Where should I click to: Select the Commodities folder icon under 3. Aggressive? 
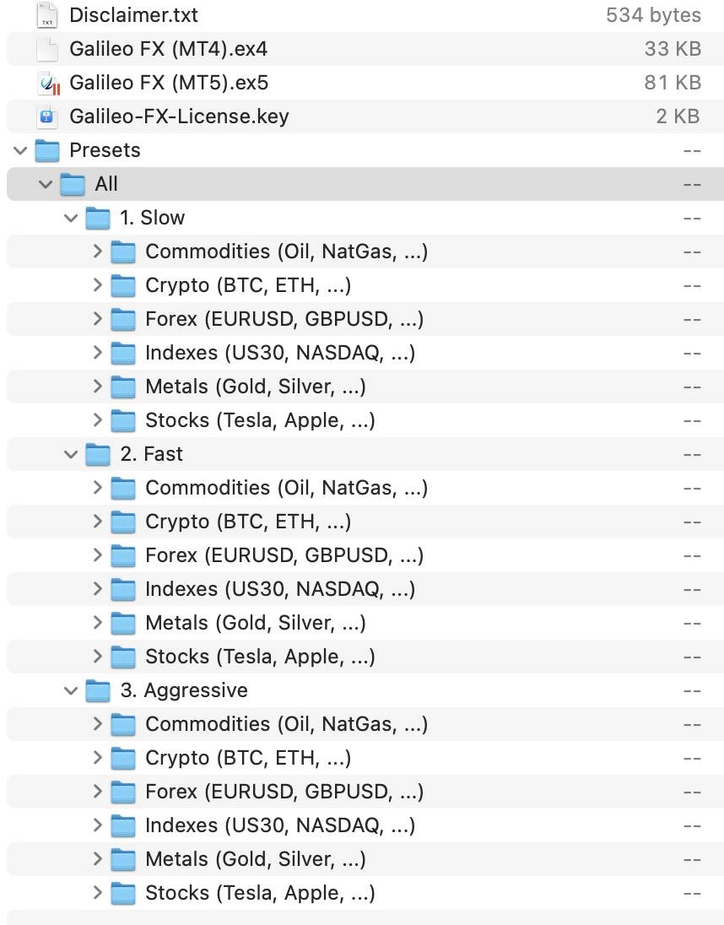click(x=123, y=724)
